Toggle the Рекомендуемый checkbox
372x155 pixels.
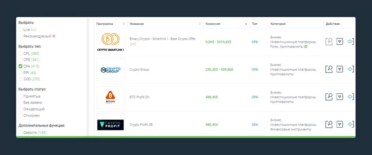[21, 36]
